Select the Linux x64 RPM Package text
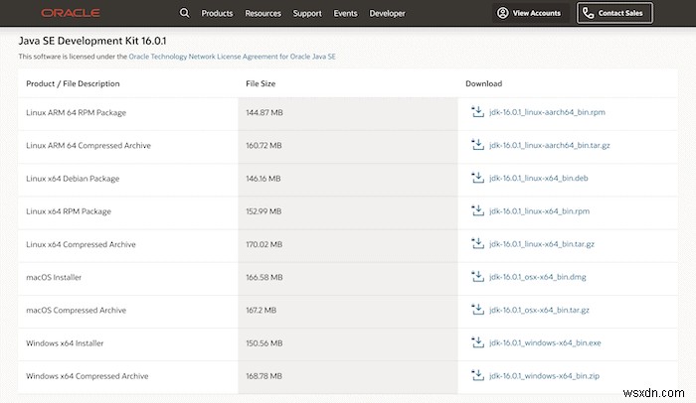Image resolution: width=696 pixels, height=403 pixels. [69, 211]
